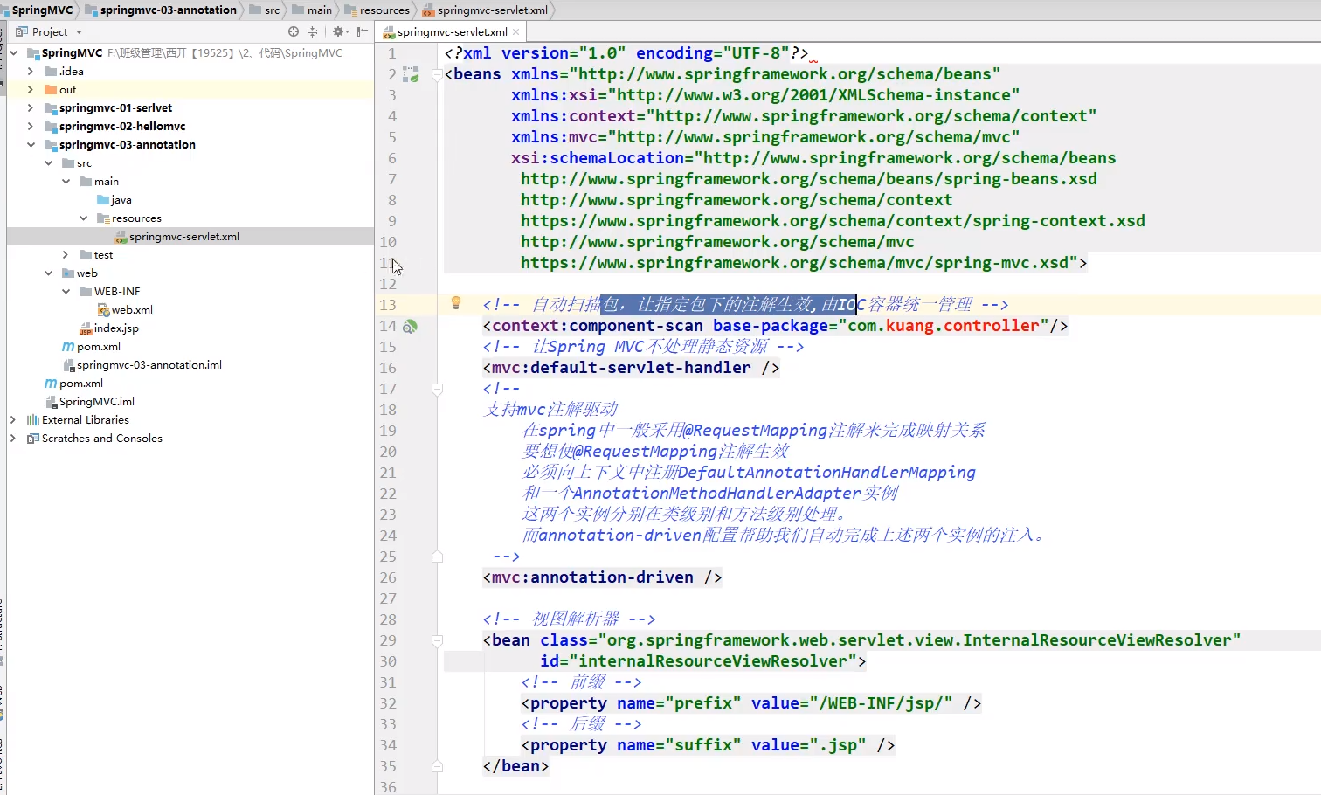Select springmvc-01-serlvet module row
The height and width of the screenshot is (795, 1321).
tap(190, 108)
